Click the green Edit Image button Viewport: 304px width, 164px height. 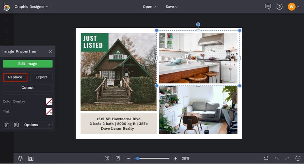coord(27,64)
